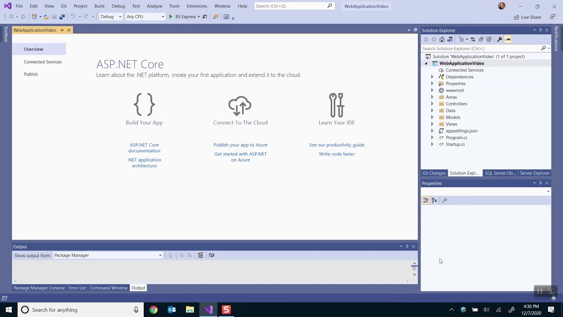Open the Any CPU platform dropdown
This screenshot has height=317, width=563.
163,17
